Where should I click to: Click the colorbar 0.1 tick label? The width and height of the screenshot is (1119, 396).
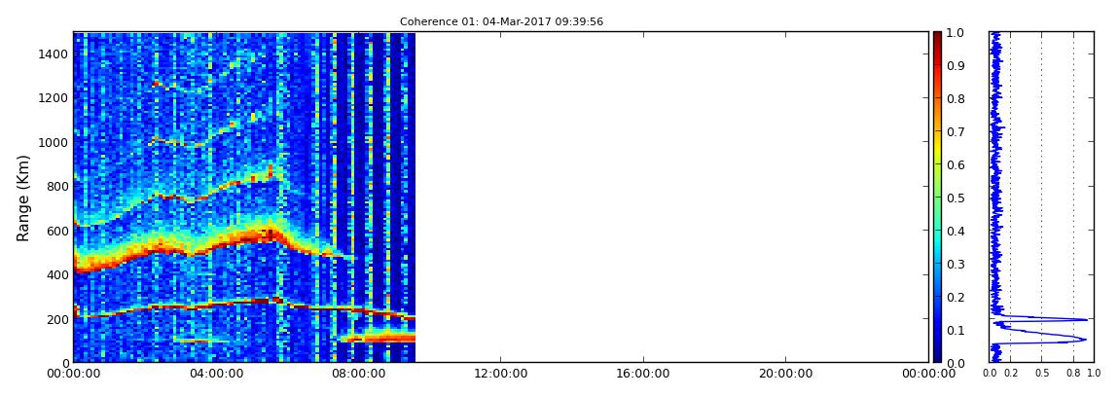click(x=955, y=330)
